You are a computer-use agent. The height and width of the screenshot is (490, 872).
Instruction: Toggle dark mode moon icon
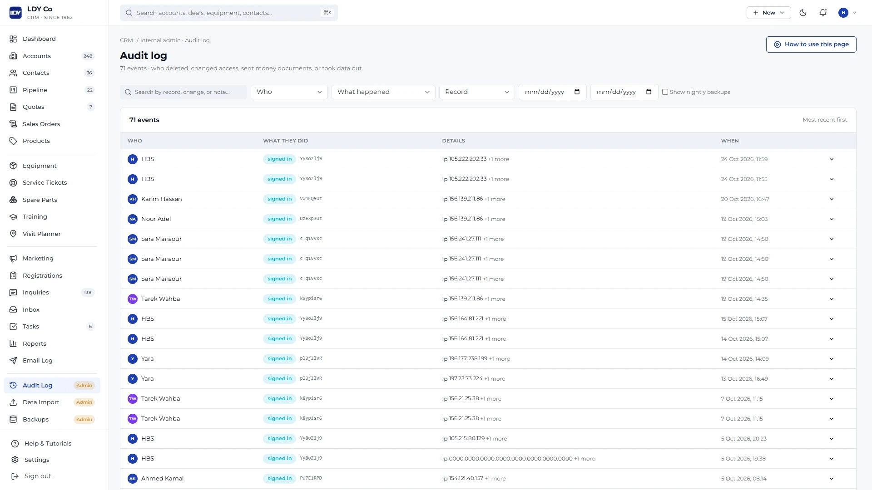coord(803,13)
